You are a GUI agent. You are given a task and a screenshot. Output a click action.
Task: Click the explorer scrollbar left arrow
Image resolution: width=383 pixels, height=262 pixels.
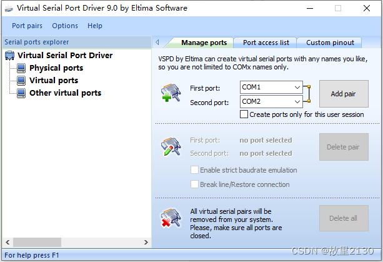click(7, 242)
